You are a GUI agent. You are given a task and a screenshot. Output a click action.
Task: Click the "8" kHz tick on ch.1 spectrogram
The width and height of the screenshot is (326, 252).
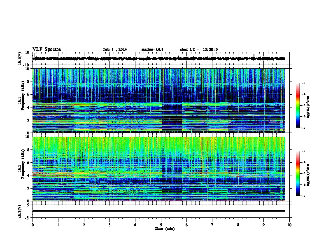point(29,82)
